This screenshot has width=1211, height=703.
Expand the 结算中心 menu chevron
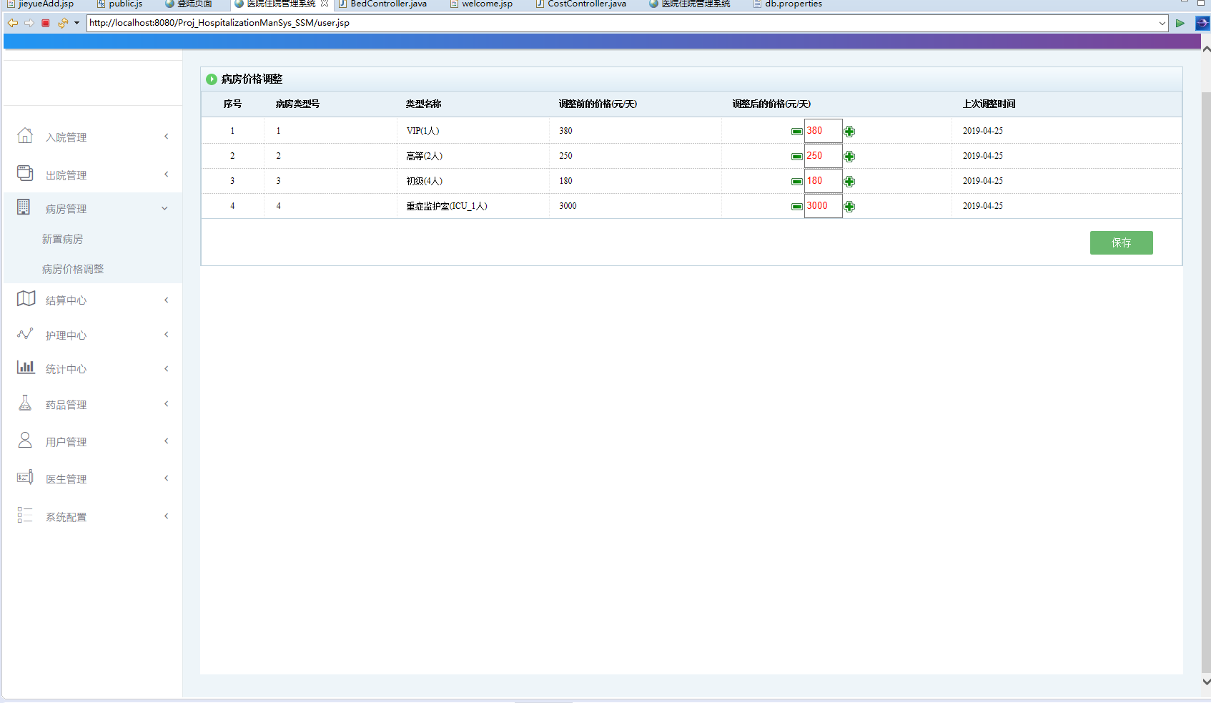click(x=166, y=300)
